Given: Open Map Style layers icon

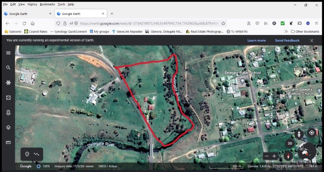Looking at the screenshot, I should (8, 128).
